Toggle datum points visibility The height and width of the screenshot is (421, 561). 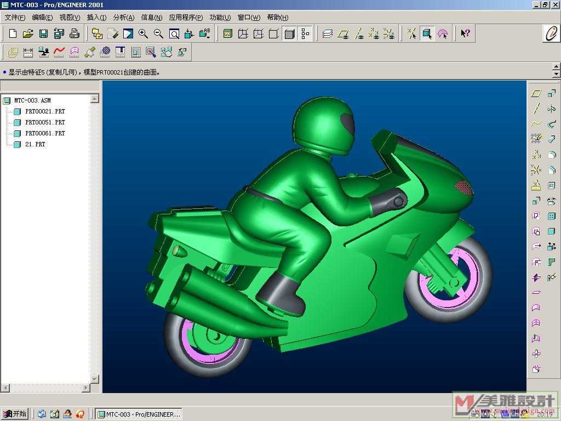pos(374,33)
